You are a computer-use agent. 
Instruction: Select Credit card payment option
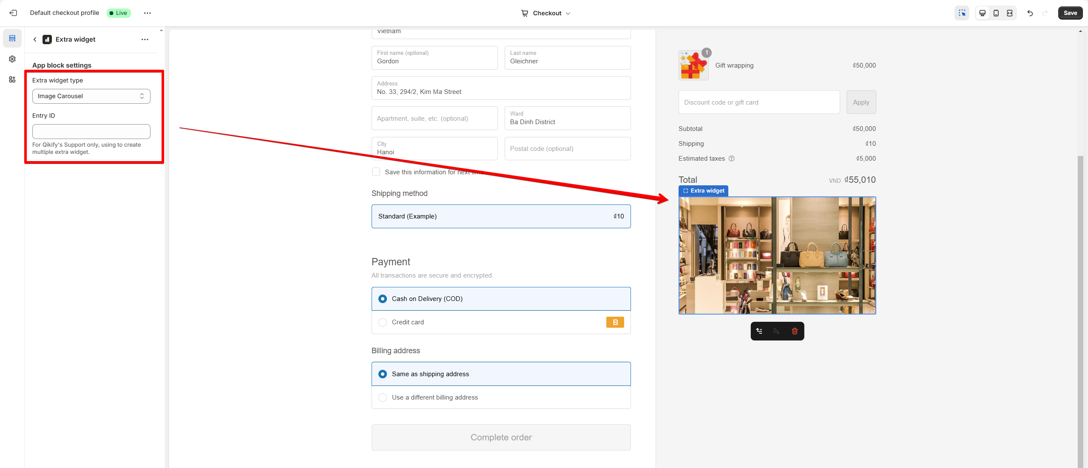tap(501, 322)
